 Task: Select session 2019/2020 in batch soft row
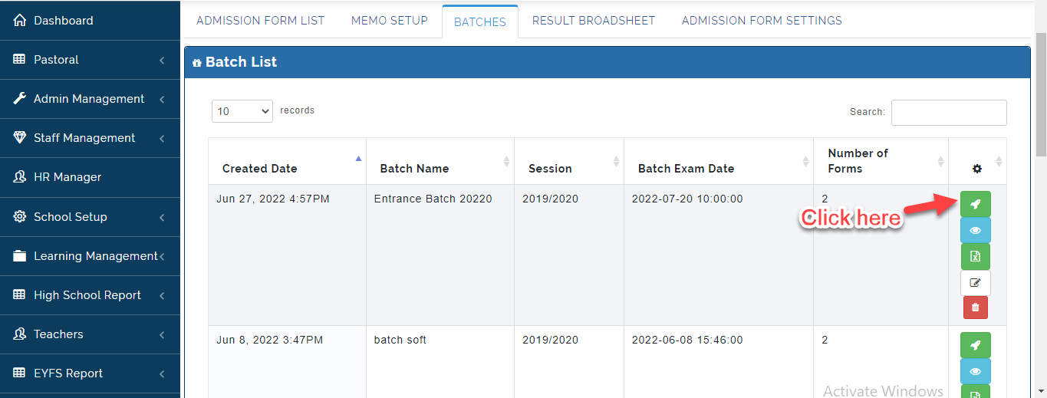point(569,362)
